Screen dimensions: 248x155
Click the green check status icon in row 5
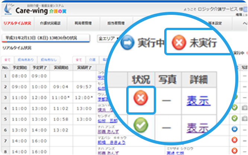point(235,118)
